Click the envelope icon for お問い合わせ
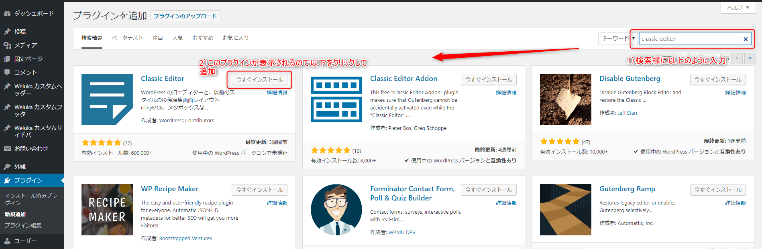Image resolution: width=762 pixels, height=249 pixels. [x=7, y=149]
